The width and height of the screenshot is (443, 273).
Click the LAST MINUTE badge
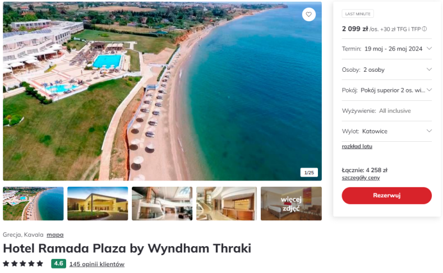358,14
